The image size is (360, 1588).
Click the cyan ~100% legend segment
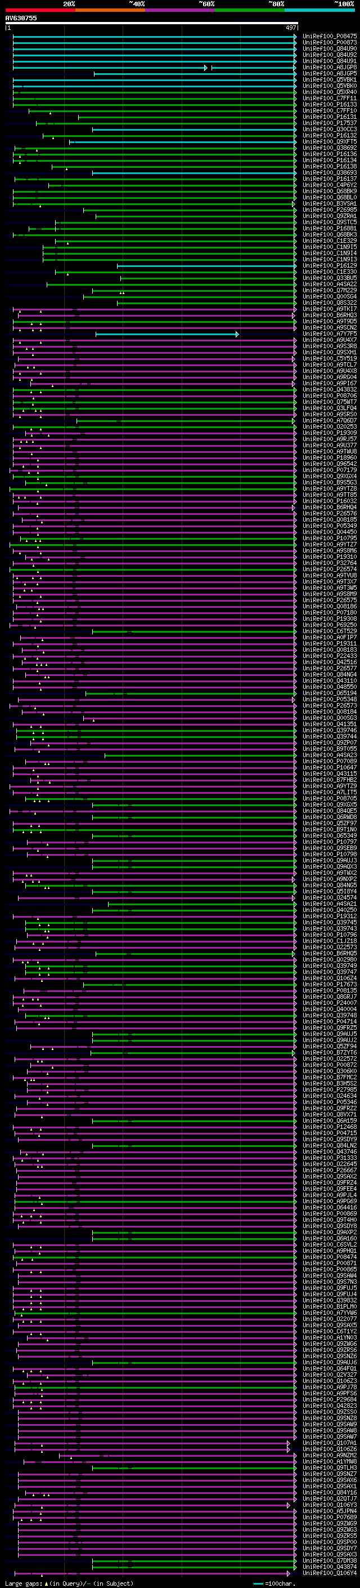(320, 10)
